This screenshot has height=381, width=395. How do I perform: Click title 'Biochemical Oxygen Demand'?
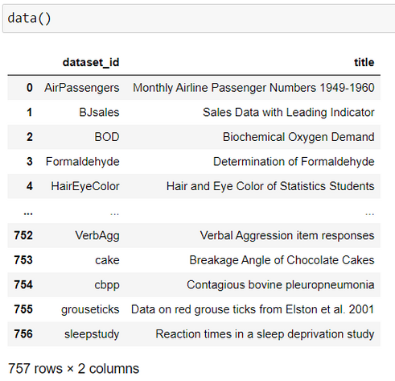pos(298,137)
